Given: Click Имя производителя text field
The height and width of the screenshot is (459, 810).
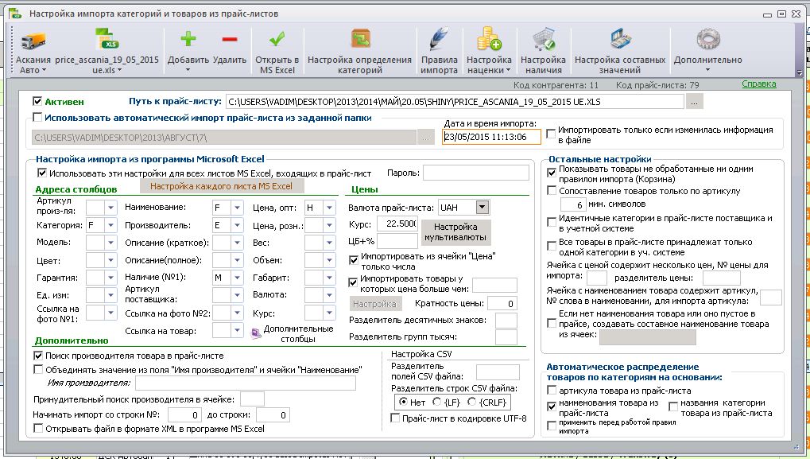Looking at the screenshot, I should point(246,383).
